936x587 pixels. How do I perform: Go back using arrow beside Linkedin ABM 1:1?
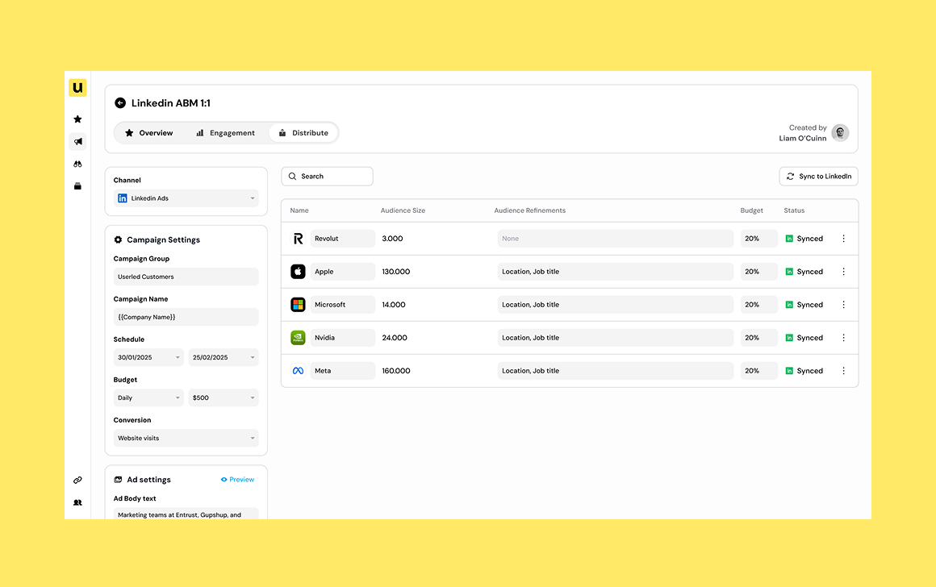[120, 103]
